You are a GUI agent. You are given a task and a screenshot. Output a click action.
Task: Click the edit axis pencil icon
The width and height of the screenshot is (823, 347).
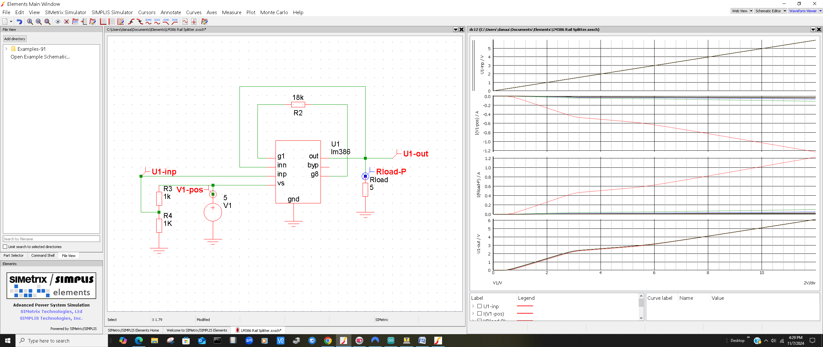pos(121,22)
